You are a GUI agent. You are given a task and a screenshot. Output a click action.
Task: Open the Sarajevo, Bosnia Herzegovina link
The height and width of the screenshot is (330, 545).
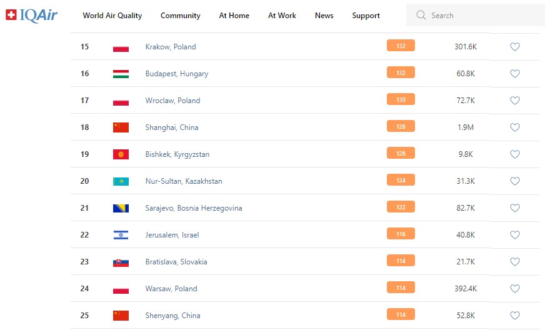point(194,208)
